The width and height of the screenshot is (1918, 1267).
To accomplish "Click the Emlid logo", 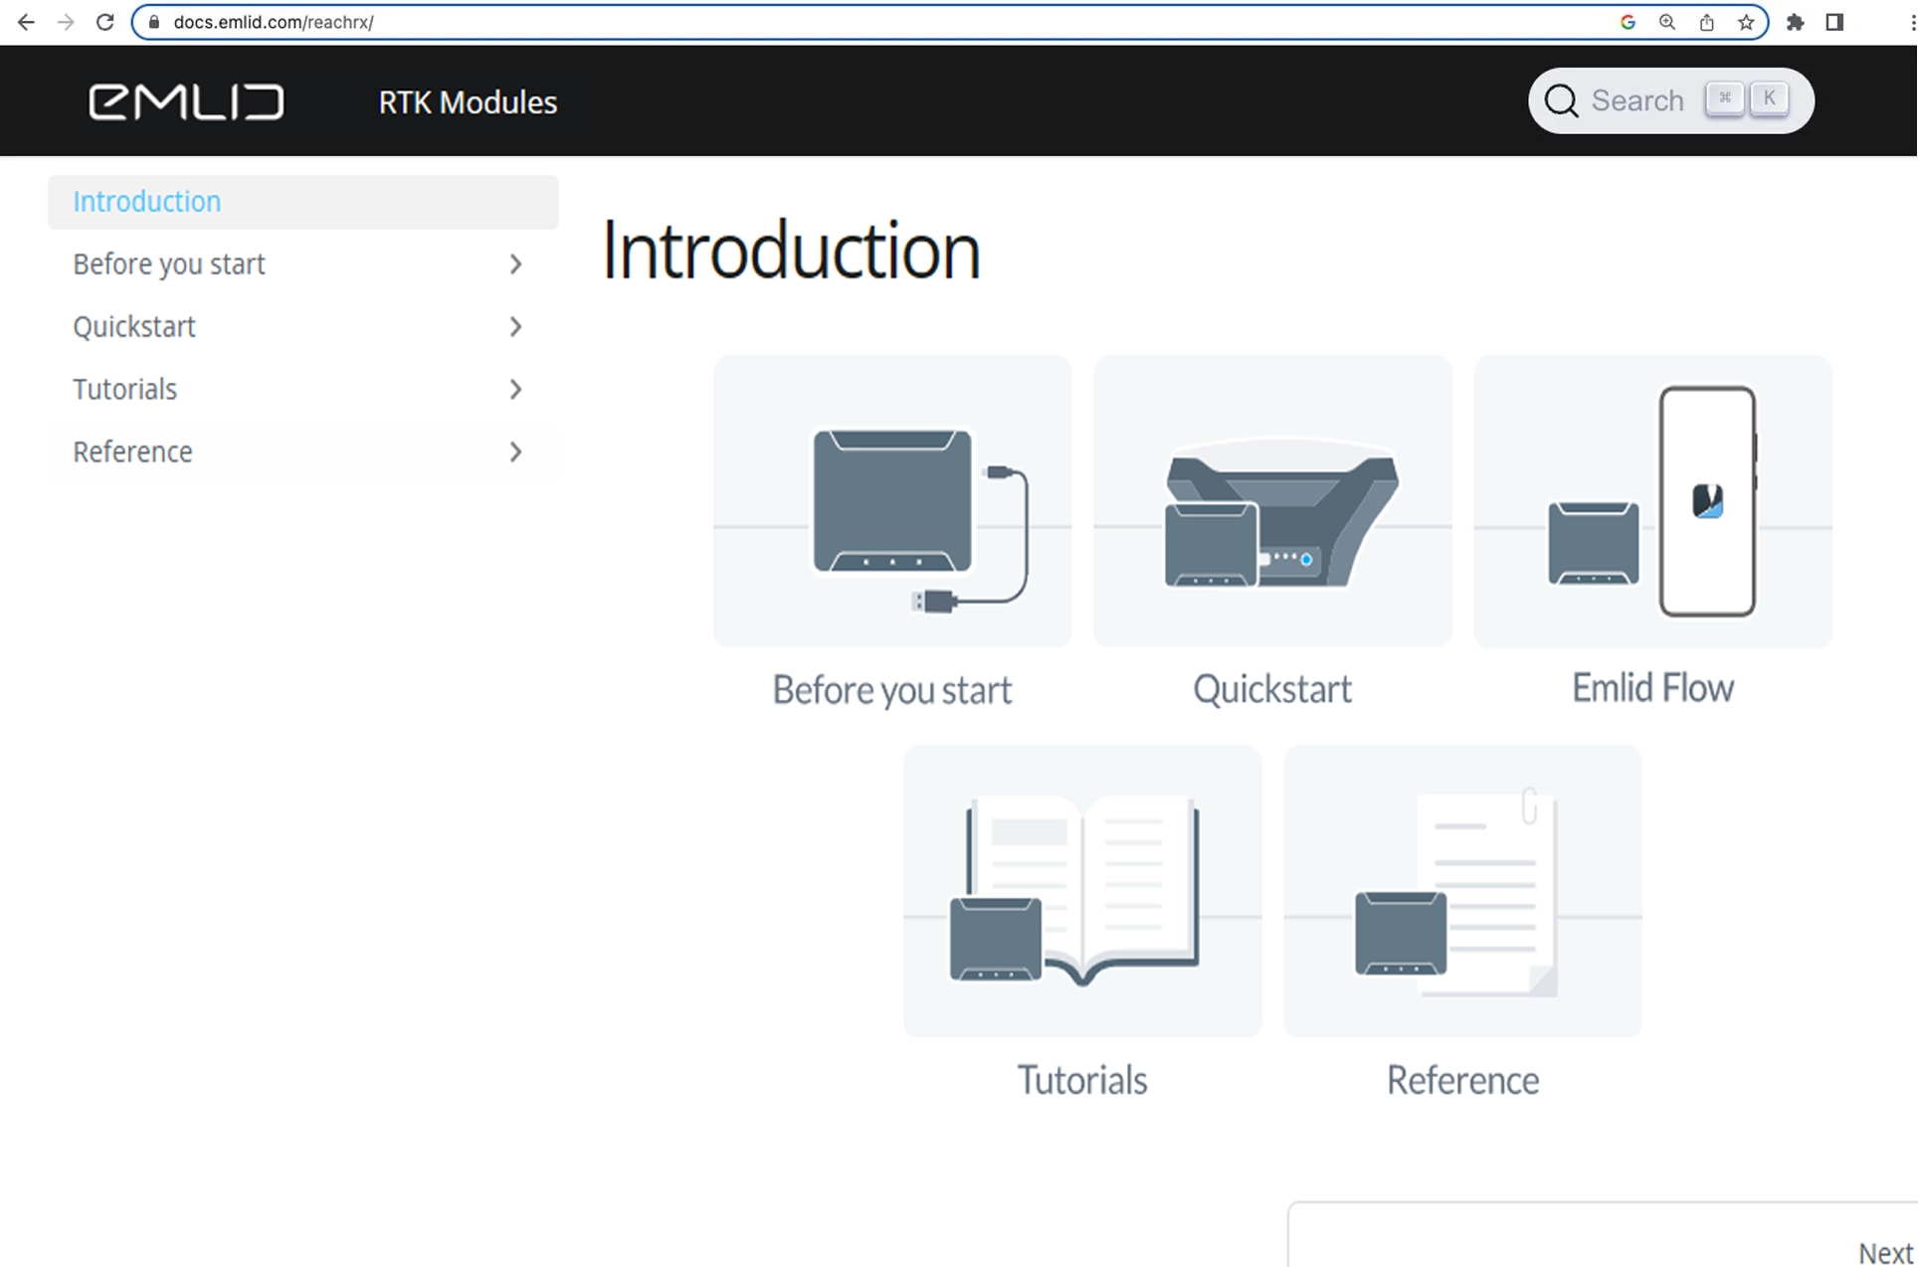I will coord(186,101).
